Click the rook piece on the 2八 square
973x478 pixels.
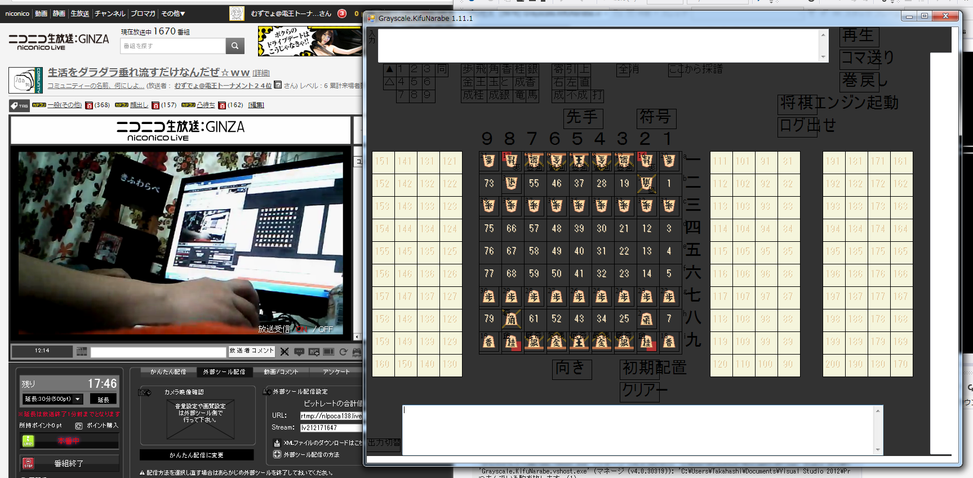click(x=647, y=319)
